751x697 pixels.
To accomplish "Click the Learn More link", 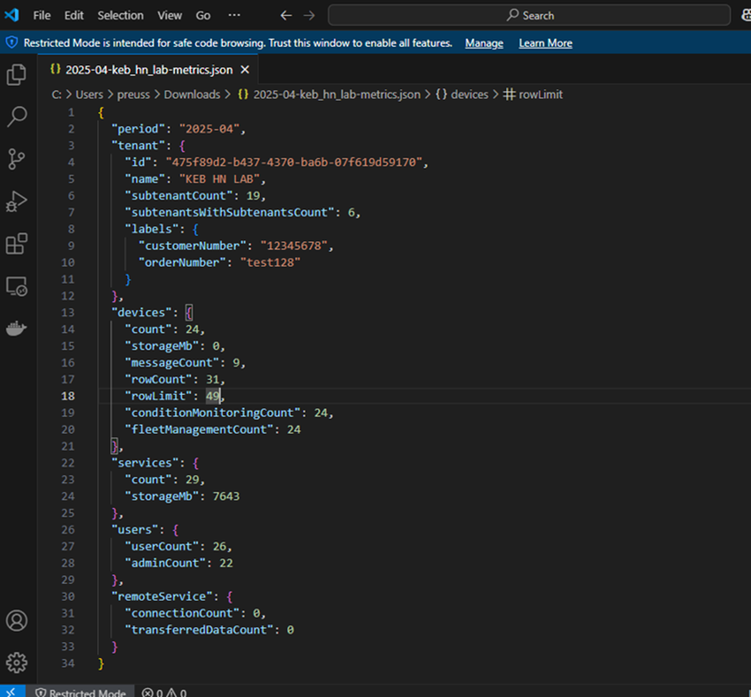I will tap(545, 43).
